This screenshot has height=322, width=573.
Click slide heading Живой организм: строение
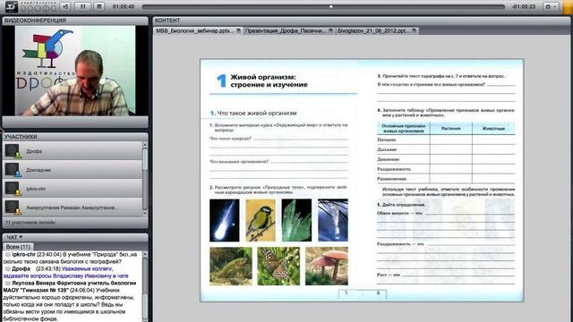(269, 80)
